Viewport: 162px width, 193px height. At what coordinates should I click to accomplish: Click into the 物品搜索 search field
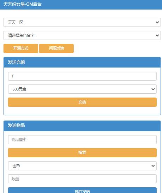pos(82,140)
